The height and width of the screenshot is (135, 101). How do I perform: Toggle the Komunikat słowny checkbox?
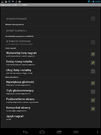point(93,109)
